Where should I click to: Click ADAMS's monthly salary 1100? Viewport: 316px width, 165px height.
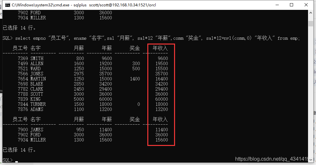[x=79, y=109]
